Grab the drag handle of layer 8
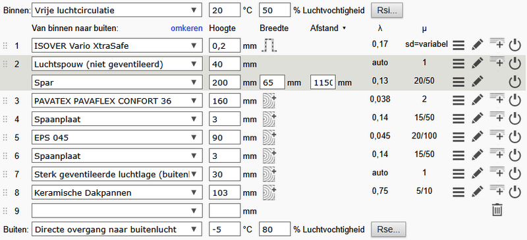 click(5, 193)
